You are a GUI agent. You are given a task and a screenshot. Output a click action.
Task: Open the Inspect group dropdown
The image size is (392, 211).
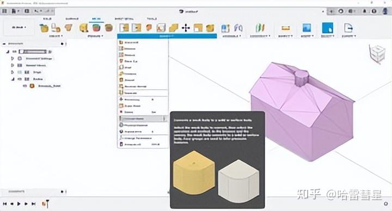(x=285, y=36)
